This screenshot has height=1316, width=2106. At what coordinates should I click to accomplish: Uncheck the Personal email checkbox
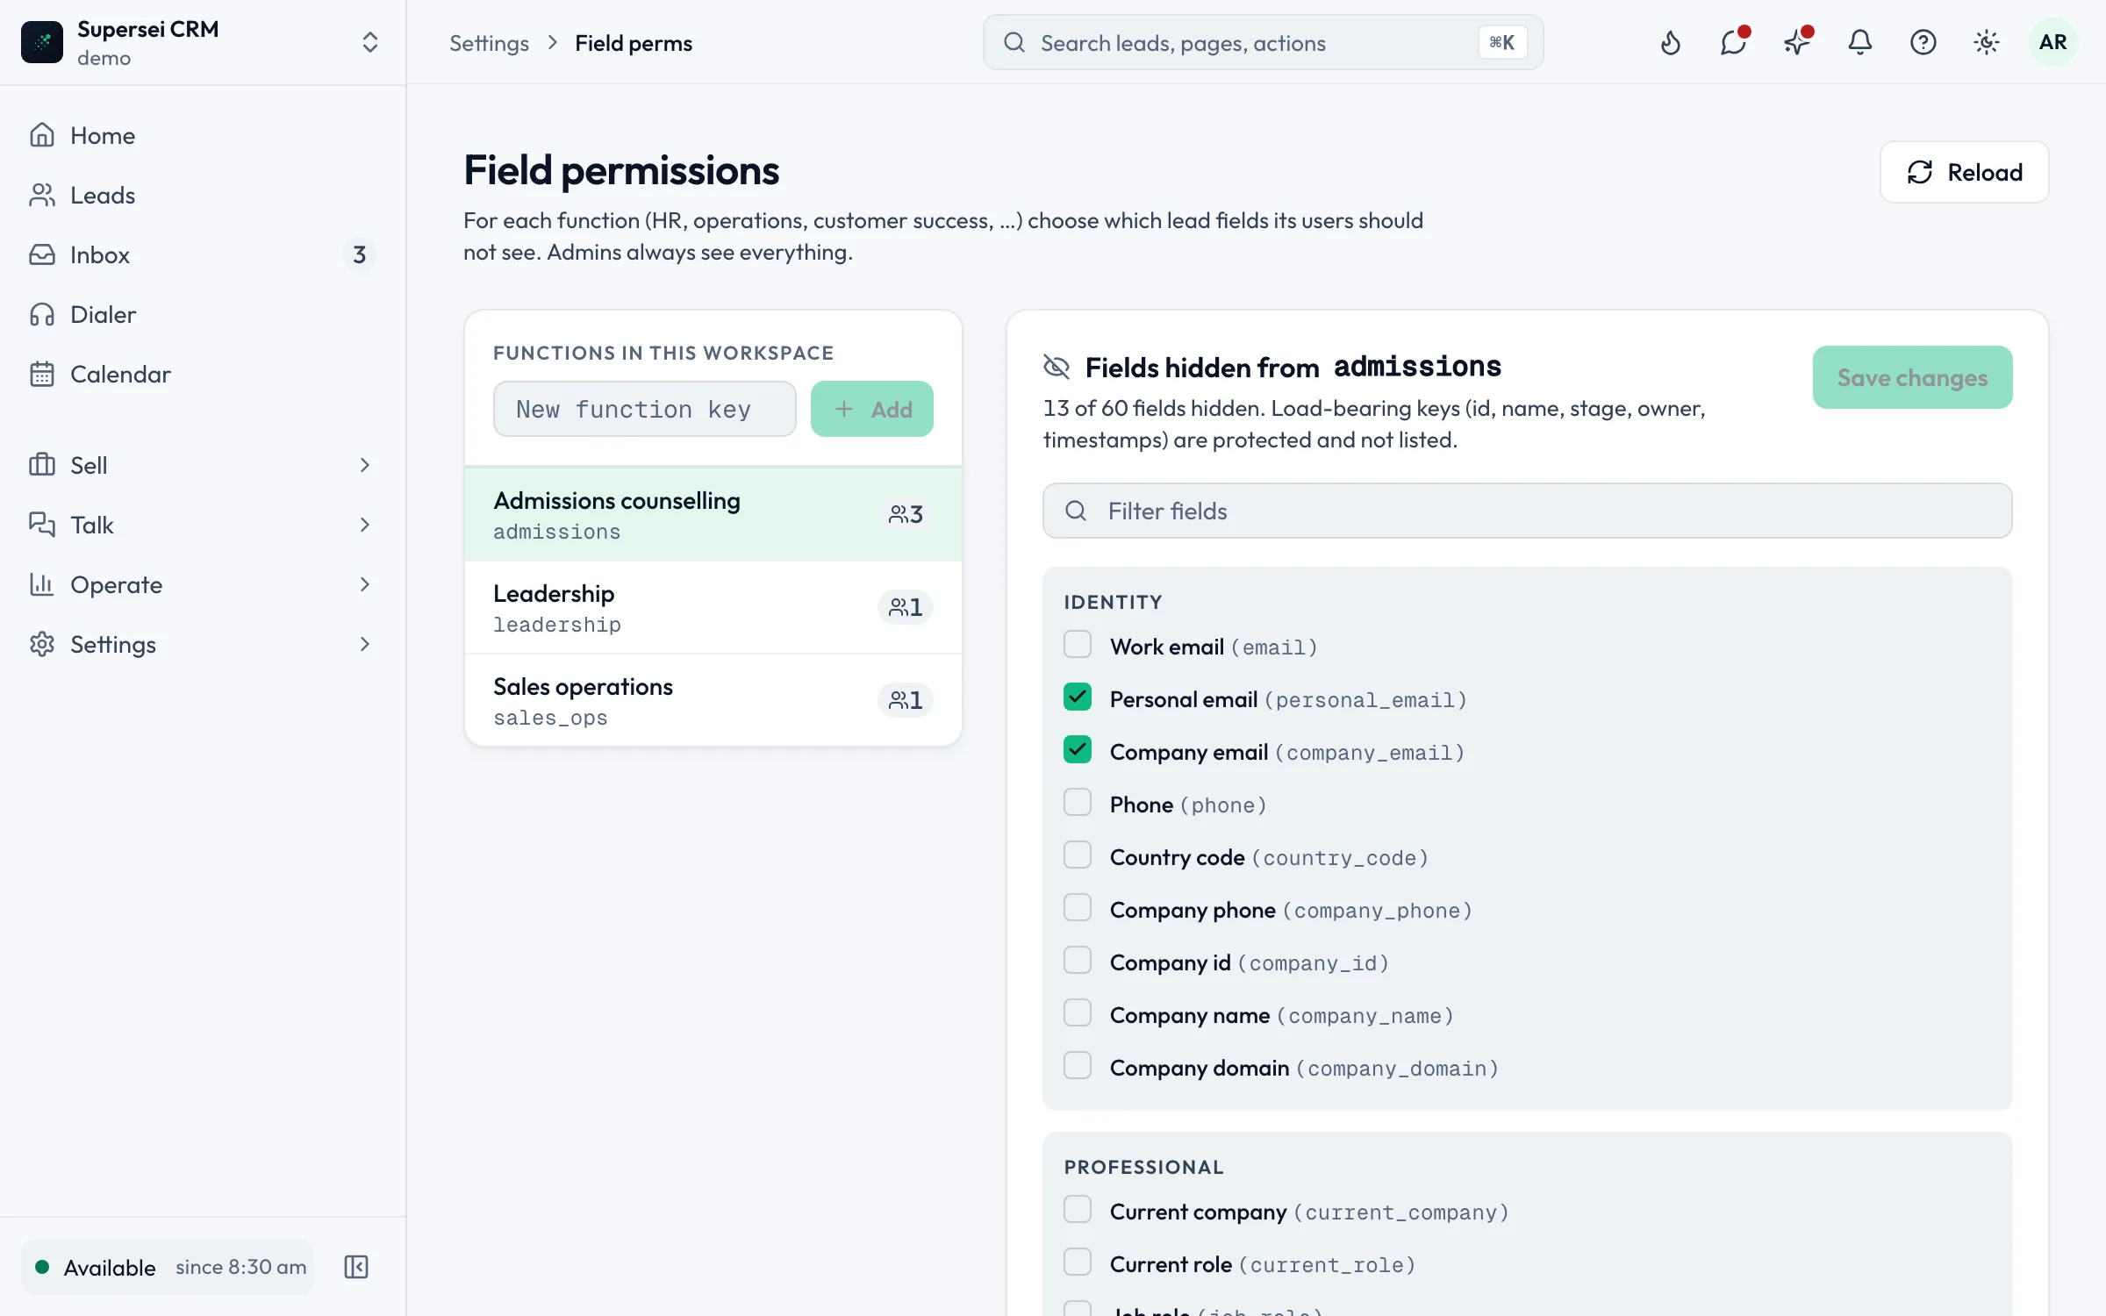coord(1078,697)
